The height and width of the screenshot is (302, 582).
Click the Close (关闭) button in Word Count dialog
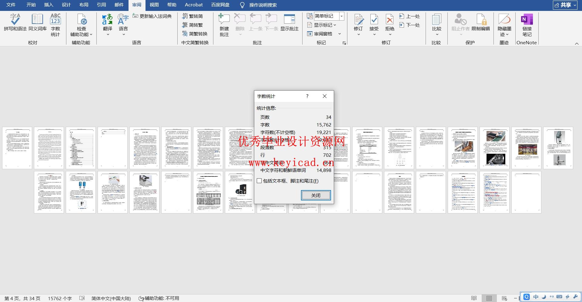point(316,195)
